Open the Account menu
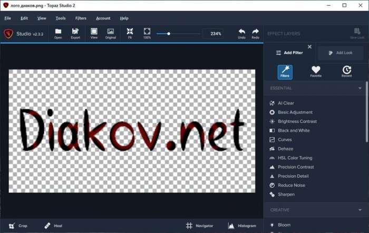 click(x=103, y=18)
